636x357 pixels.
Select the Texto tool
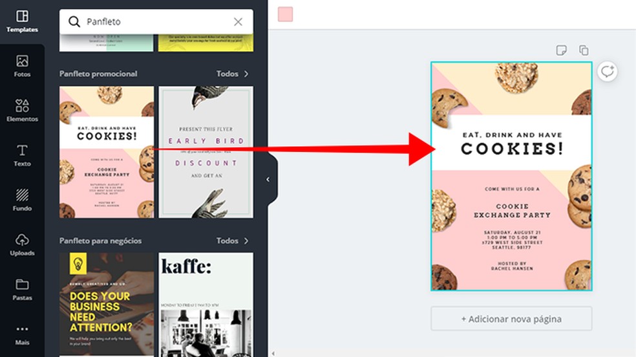pos(22,155)
